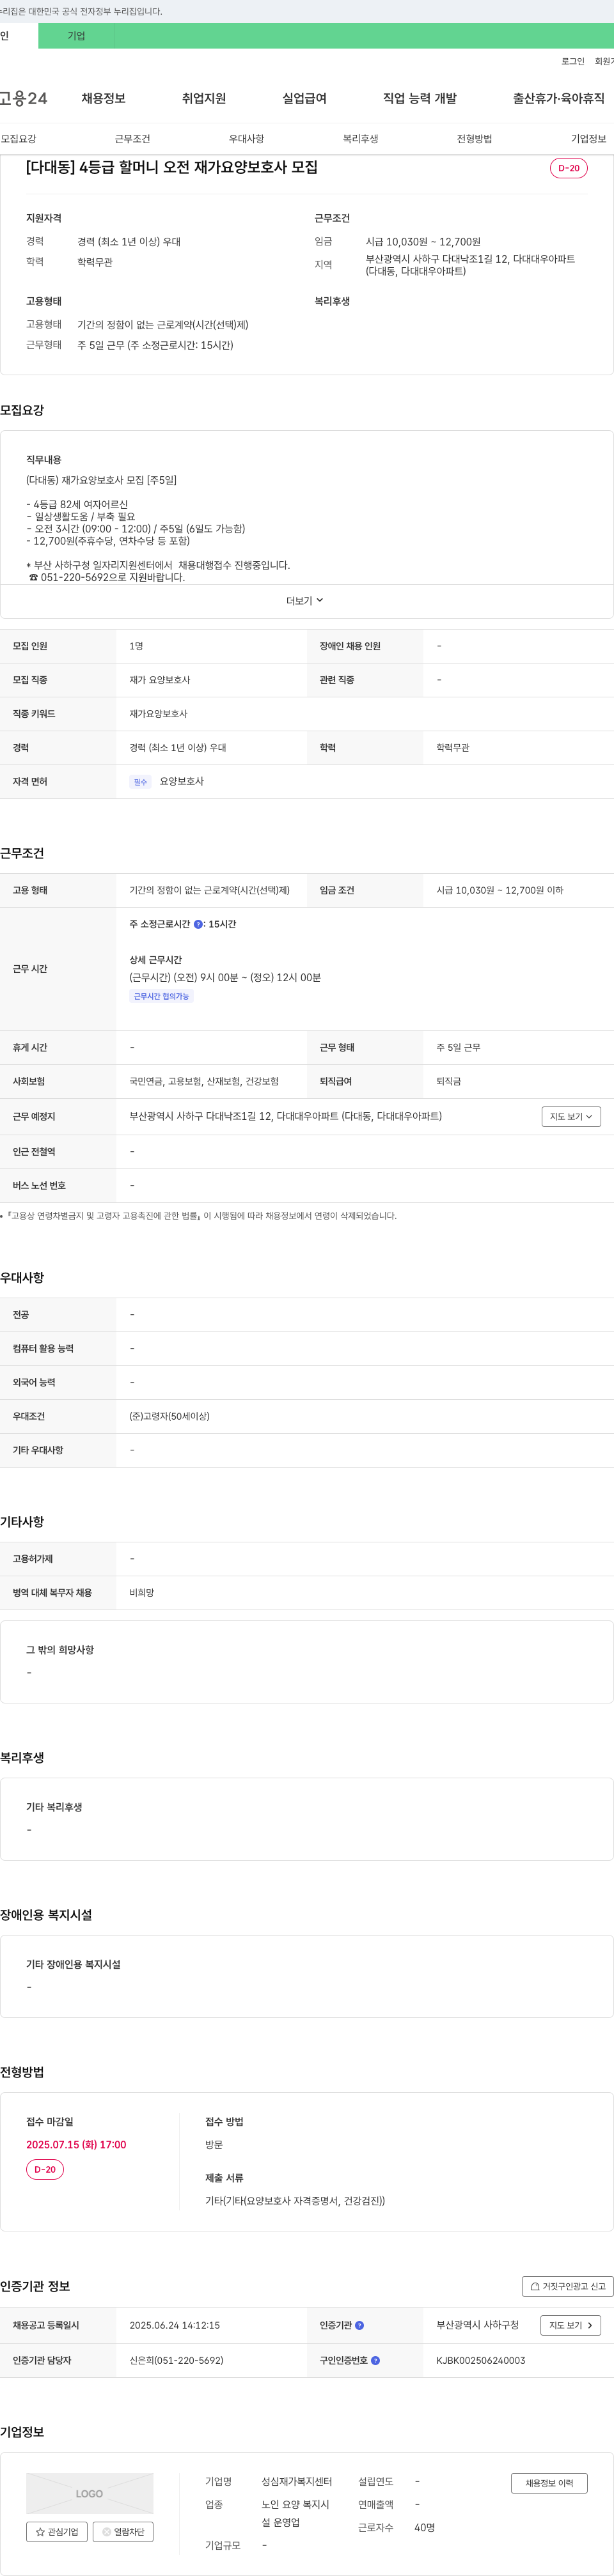Image resolution: width=614 pixels, height=2576 pixels.
Task: Jump to 우대사항 section tab
Action: (x=246, y=139)
